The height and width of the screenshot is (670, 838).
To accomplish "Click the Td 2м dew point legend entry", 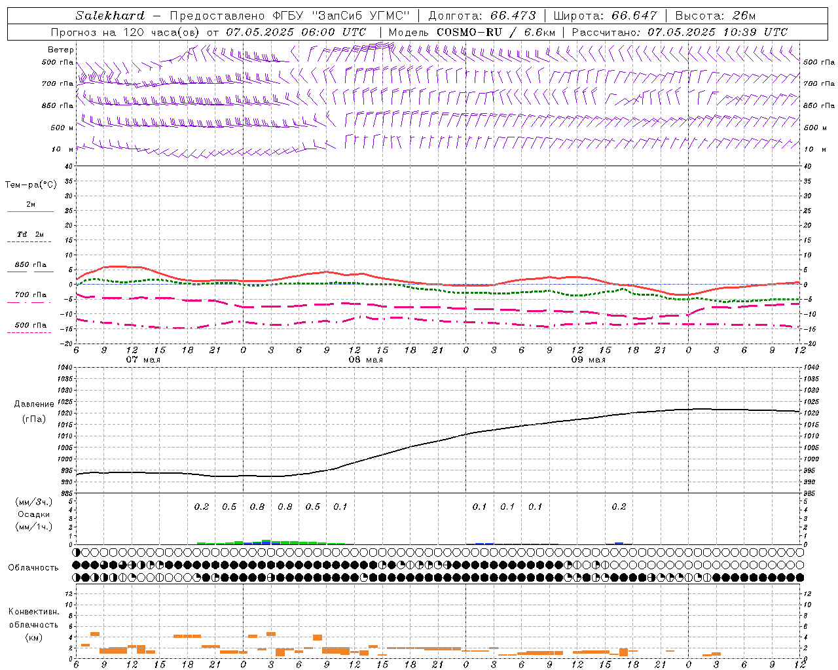I will tap(31, 234).
